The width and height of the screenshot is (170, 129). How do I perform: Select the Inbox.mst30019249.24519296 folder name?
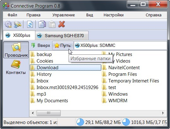(67, 87)
